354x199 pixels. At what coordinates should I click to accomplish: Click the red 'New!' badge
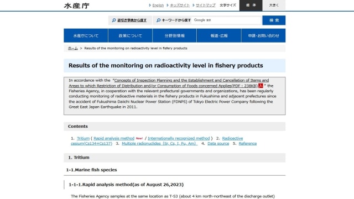(139, 138)
